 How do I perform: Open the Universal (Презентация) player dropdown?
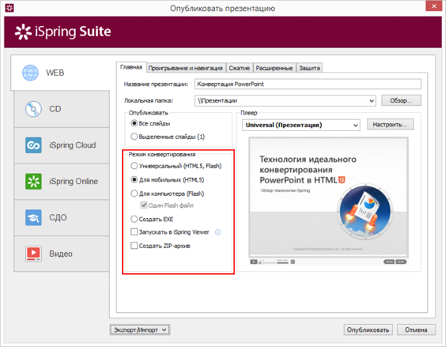tap(356, 125)
